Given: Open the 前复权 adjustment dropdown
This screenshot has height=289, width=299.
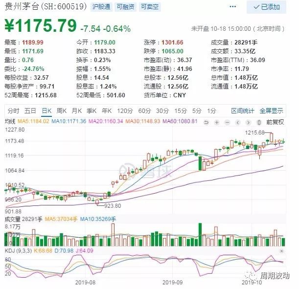Looking at the screenshot, I should pyautogui.click(x=275, y=122).
